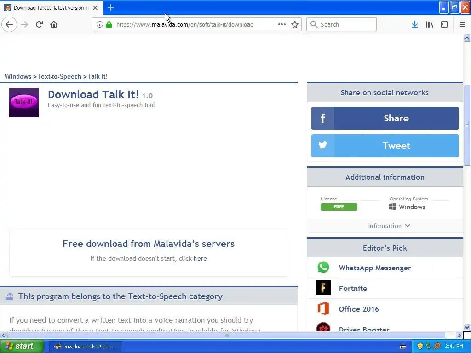Click the vertical scrollbar up arrow
The height and width of the screenshot is (353, 471).
(x=467, y=38)
